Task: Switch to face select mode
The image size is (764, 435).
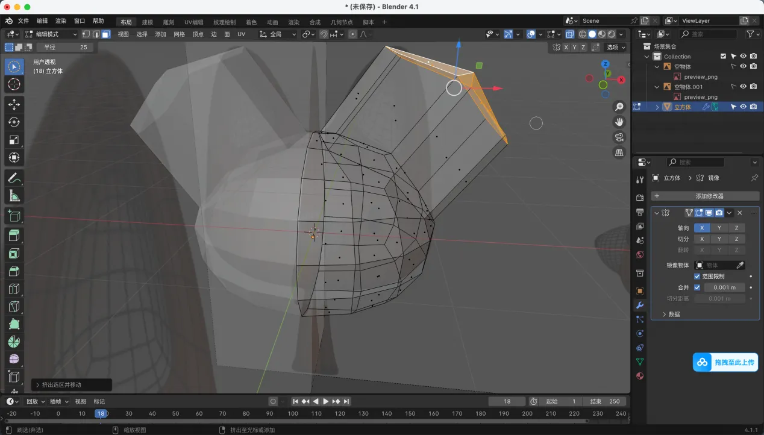Action: coord(105,34)
